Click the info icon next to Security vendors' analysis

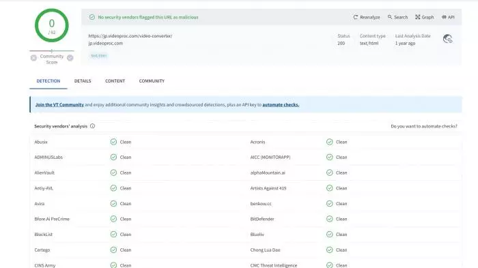click(92, 125)
